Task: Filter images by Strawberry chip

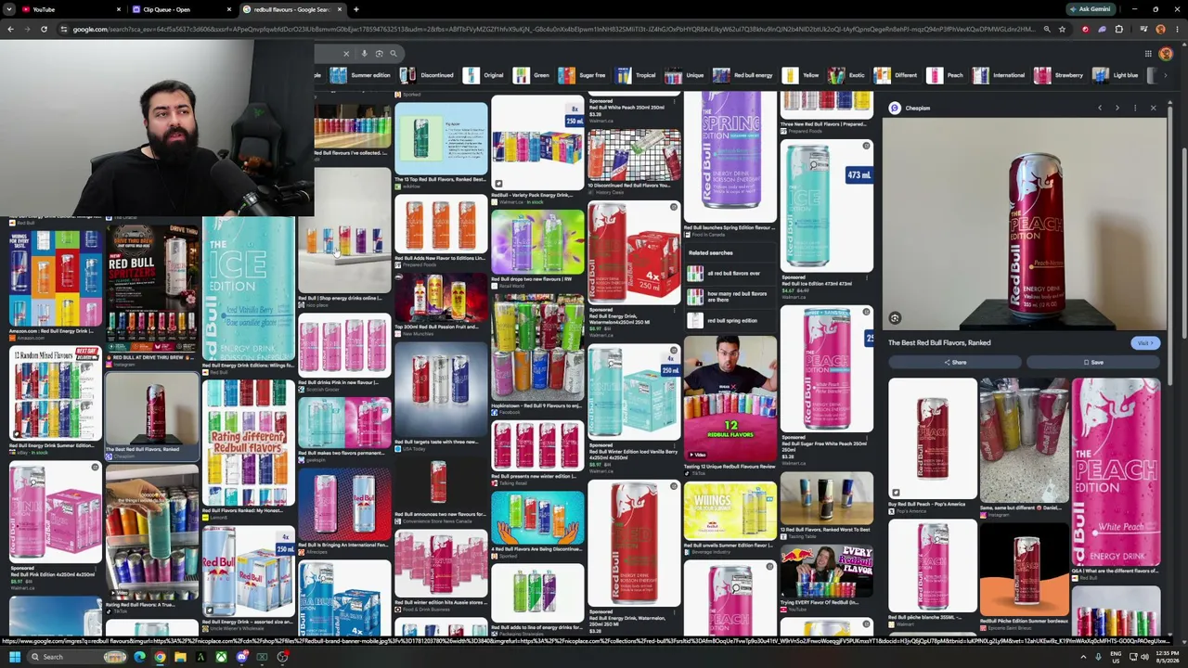Action: coord(1059,75)
